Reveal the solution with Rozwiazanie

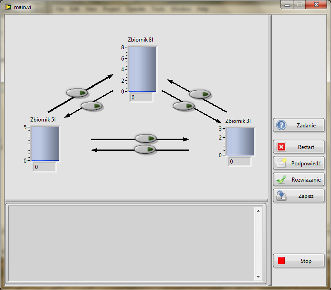tap(298, 179)
